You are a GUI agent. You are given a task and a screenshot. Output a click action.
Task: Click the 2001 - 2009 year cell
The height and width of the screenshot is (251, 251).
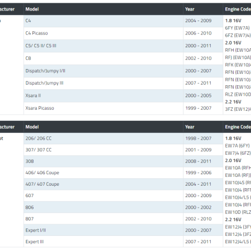pyautogui.click(x=203, y=150)
